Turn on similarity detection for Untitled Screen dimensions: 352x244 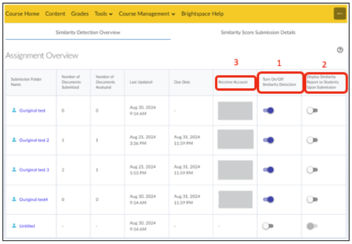(268, 226)
